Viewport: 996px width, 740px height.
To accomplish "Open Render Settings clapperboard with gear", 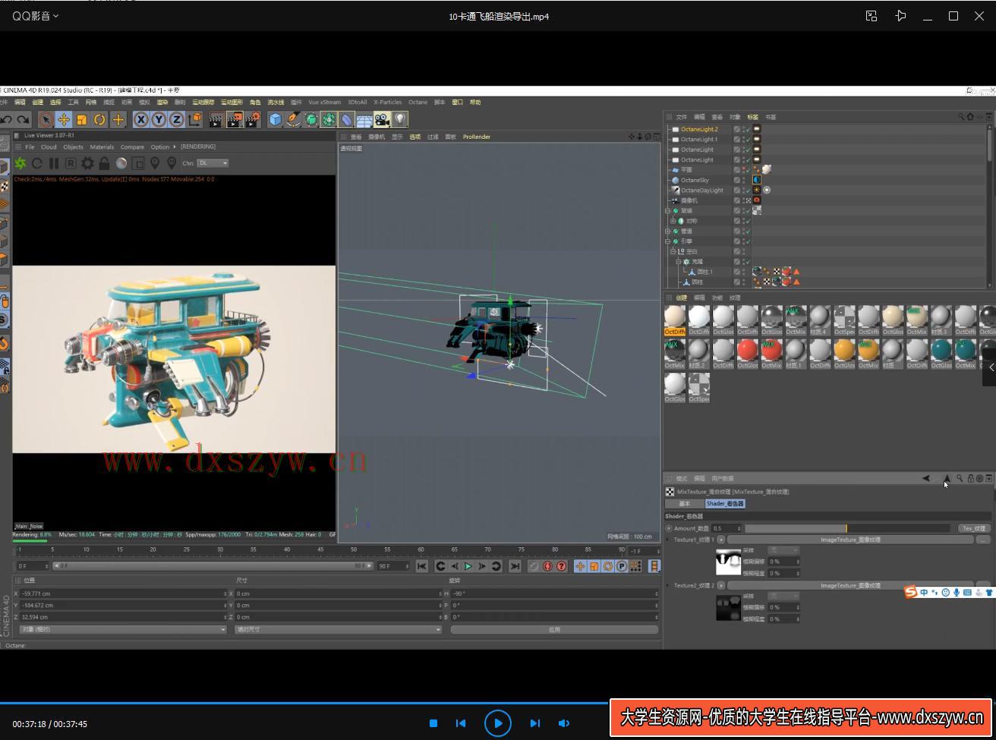I will pyautogui.click(x=253, y=119).
